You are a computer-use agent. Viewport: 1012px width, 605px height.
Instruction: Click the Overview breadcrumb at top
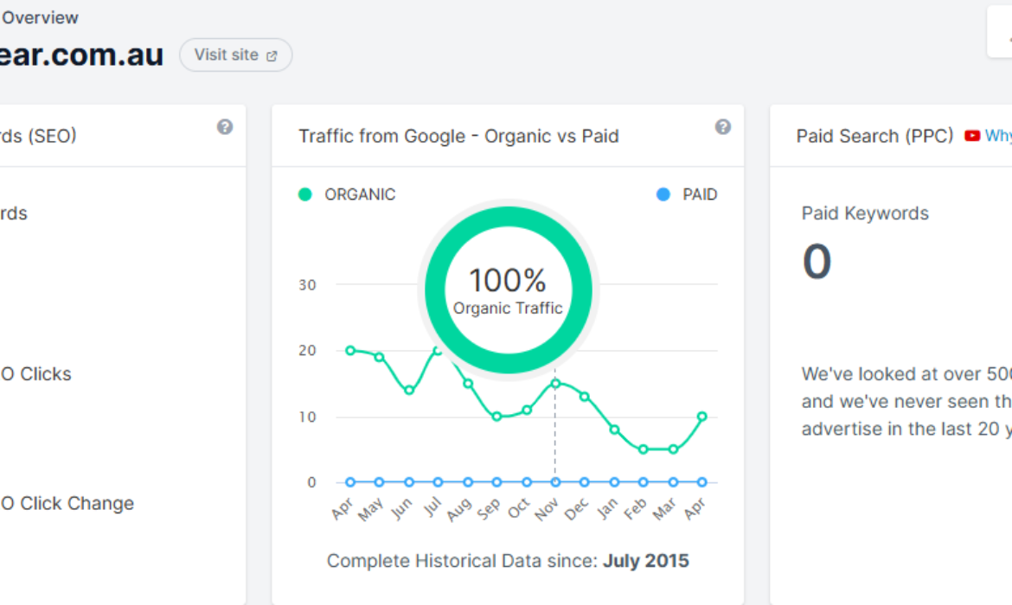pos(40,18)
